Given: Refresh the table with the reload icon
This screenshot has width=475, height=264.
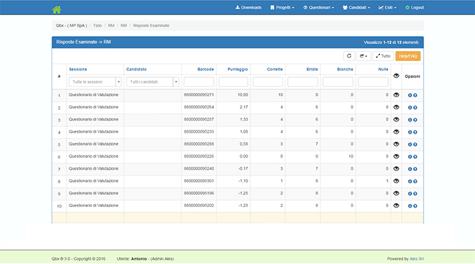Looking at the screenshot, I should [349, 56].
